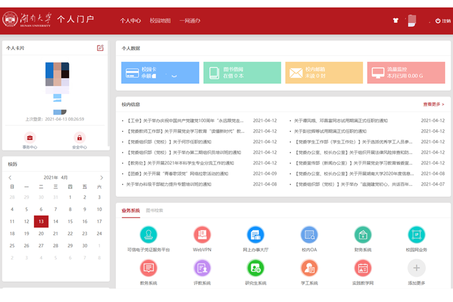Click the 注销 logout button

coord(443,21)
